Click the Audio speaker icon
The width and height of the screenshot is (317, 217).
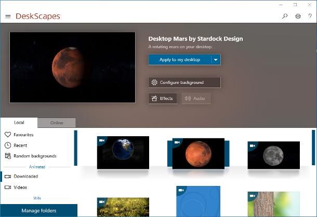tap(188, 98)
